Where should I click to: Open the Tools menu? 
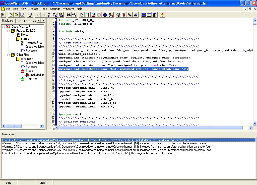click(x=44, y=9)
